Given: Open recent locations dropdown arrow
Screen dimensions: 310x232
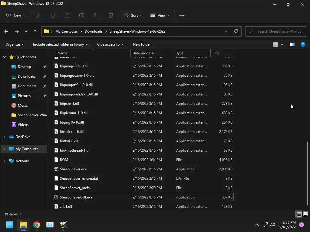Looking at the screenshot, I should click(26, 31).
